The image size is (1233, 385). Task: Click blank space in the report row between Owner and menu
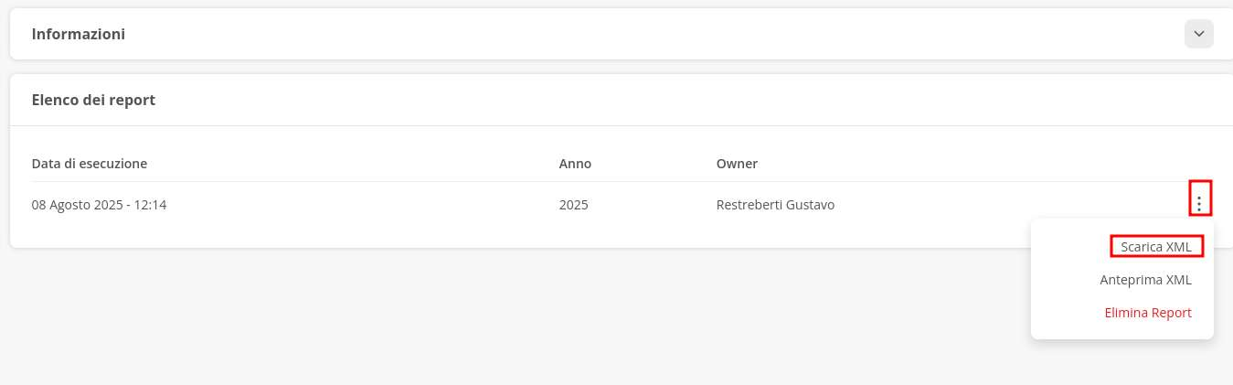[x=1005, y=205]
